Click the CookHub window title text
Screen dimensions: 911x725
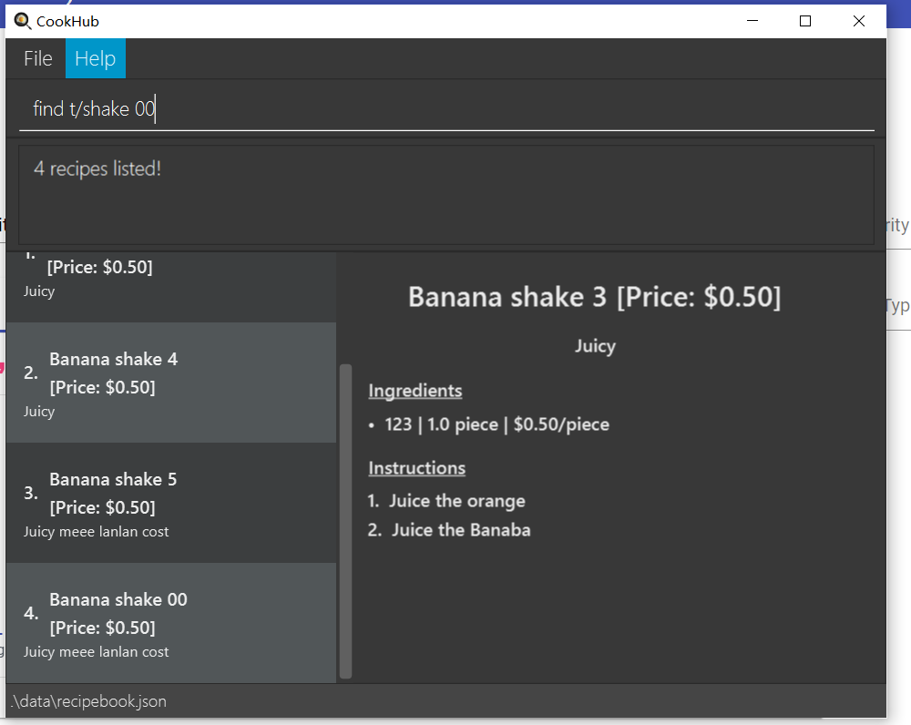tap(67, 22)
